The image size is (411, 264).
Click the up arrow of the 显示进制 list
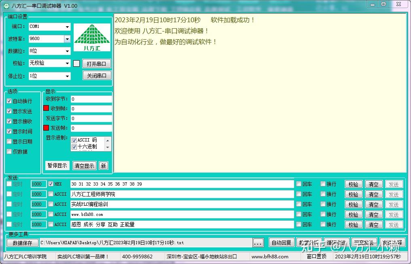pos(108,141)
